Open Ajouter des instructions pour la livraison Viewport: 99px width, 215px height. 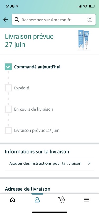point(50,164)
